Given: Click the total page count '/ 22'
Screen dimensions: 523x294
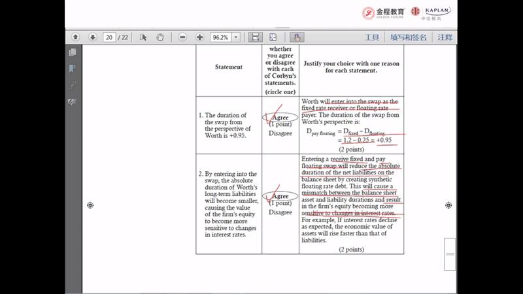Looking at the screenshot, I should (x=123, y=37).
